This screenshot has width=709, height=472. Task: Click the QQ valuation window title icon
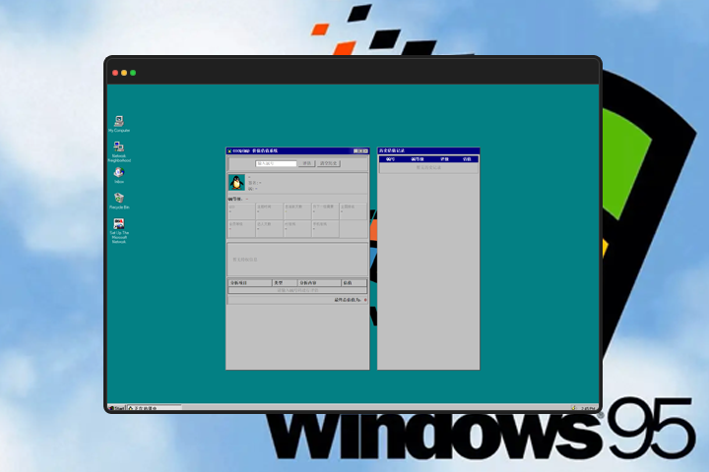[x=229, y=151]
